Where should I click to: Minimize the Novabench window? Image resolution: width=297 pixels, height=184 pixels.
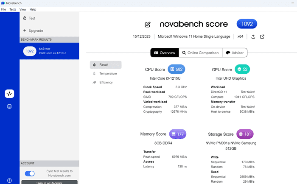(x=292, y=3)
